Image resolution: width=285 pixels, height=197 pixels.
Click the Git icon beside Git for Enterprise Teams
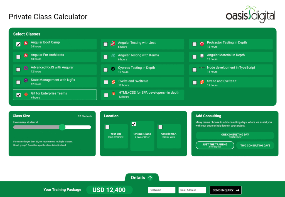click(26, 94)
